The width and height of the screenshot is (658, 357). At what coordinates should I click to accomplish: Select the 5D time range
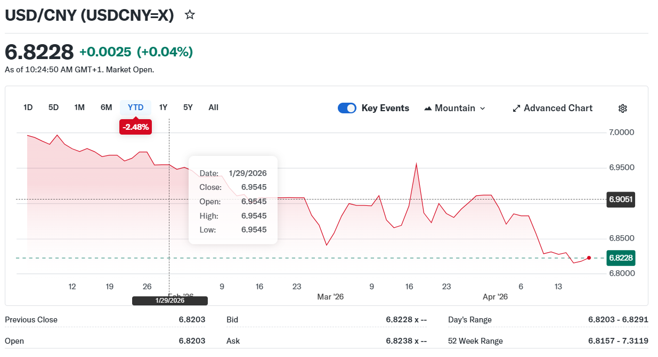coord(53,107)
